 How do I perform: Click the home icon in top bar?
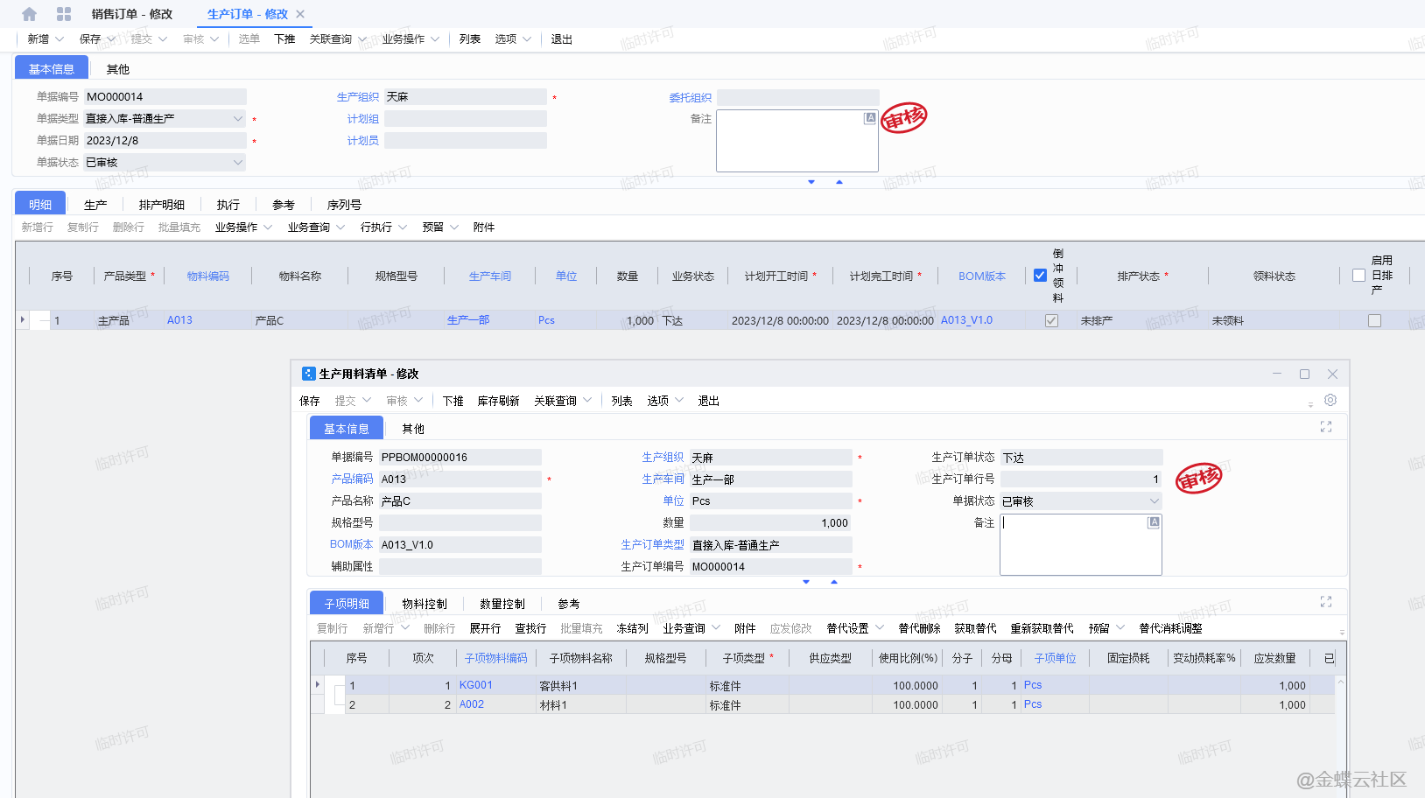click(x=29, y=14)
